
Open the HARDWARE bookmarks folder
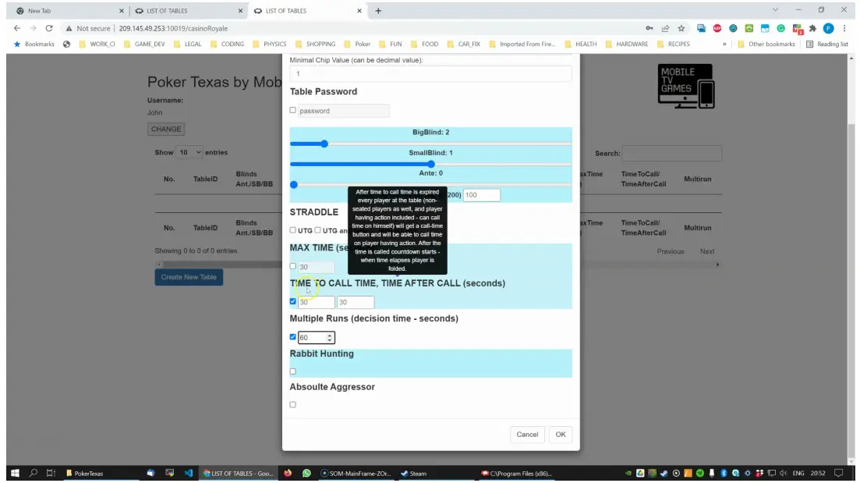click(626, 44)
